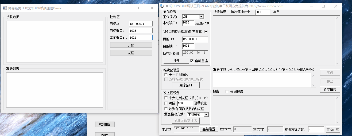
Task: Click the 停止 button
Action: 330,81
